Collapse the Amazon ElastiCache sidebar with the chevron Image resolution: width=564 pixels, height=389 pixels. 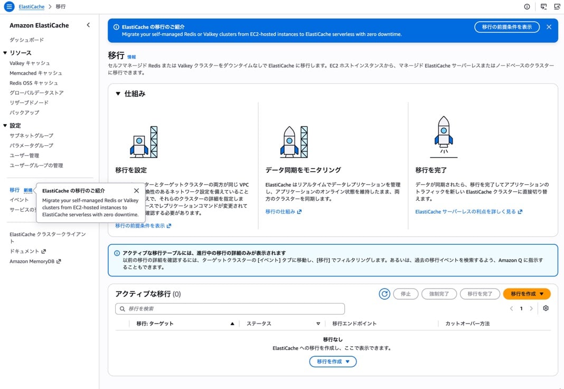89,25
